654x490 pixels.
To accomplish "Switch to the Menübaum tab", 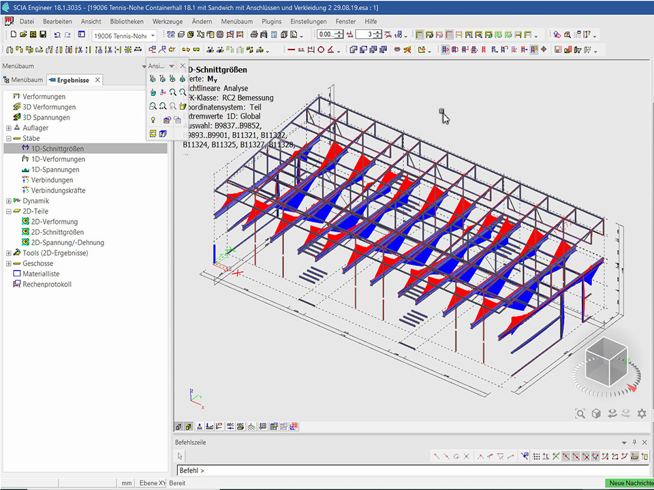I will click(23, 80).
